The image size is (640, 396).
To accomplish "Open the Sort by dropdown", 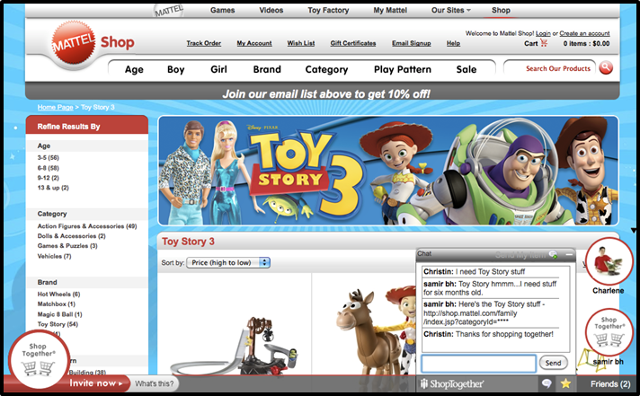I will [228, 262].
